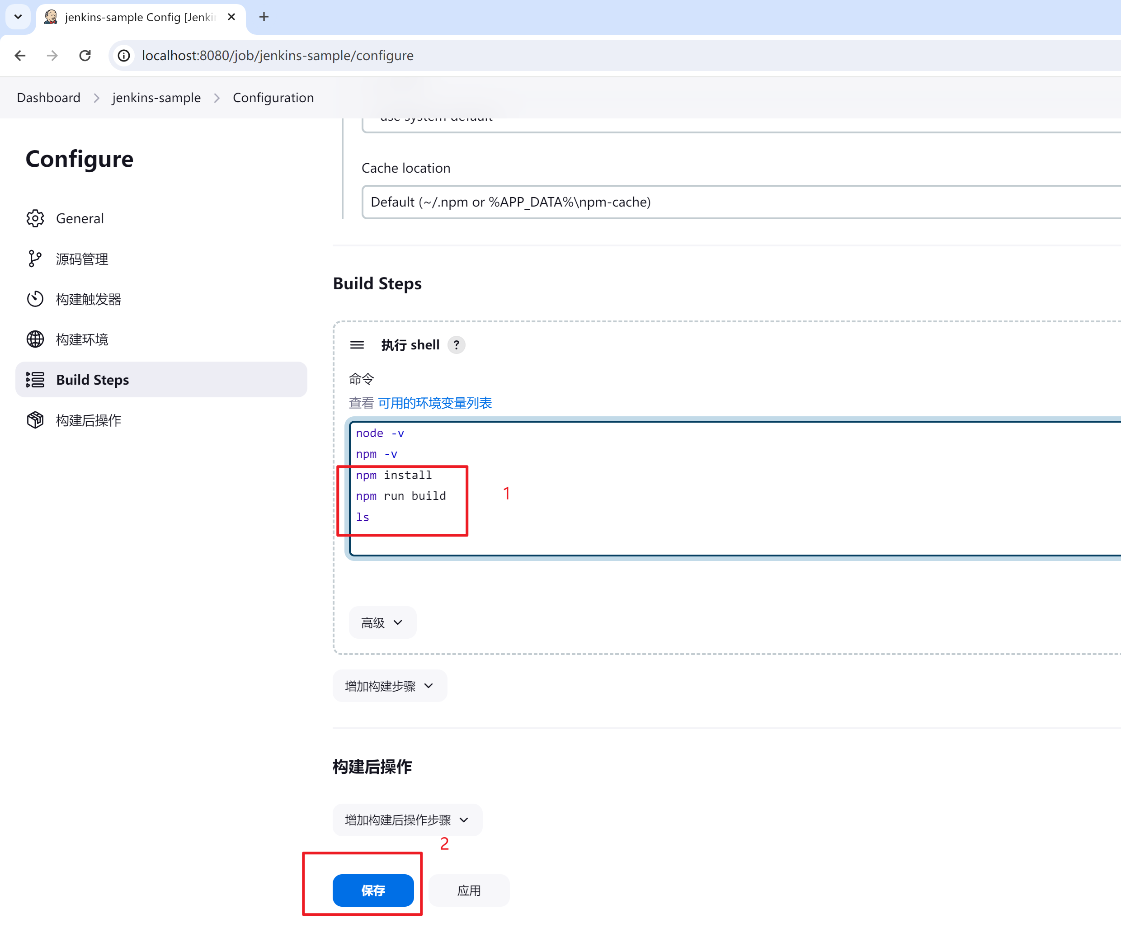Image resolution: width=1121 pixels, height=928 pixels.
Task: Click the 'node -v' line in editor
Action: click(x=380, y=433)
